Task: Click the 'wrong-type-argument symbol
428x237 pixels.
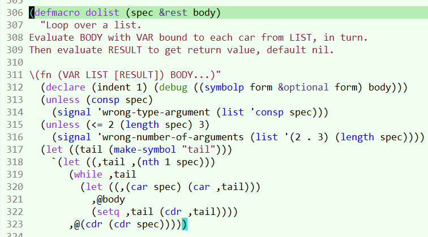Action: point(153,112)
